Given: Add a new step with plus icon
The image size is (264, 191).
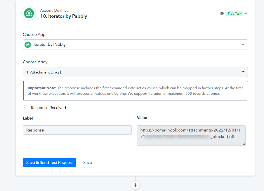Looking at the screenshot, I should [x=136, y=185].
